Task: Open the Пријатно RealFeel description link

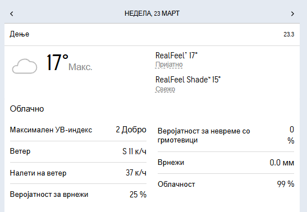Action: [x=169, y=64]
